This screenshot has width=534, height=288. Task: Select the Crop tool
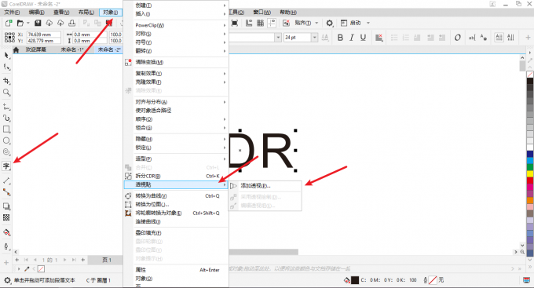pyautogui.click(x=6, y=81)
